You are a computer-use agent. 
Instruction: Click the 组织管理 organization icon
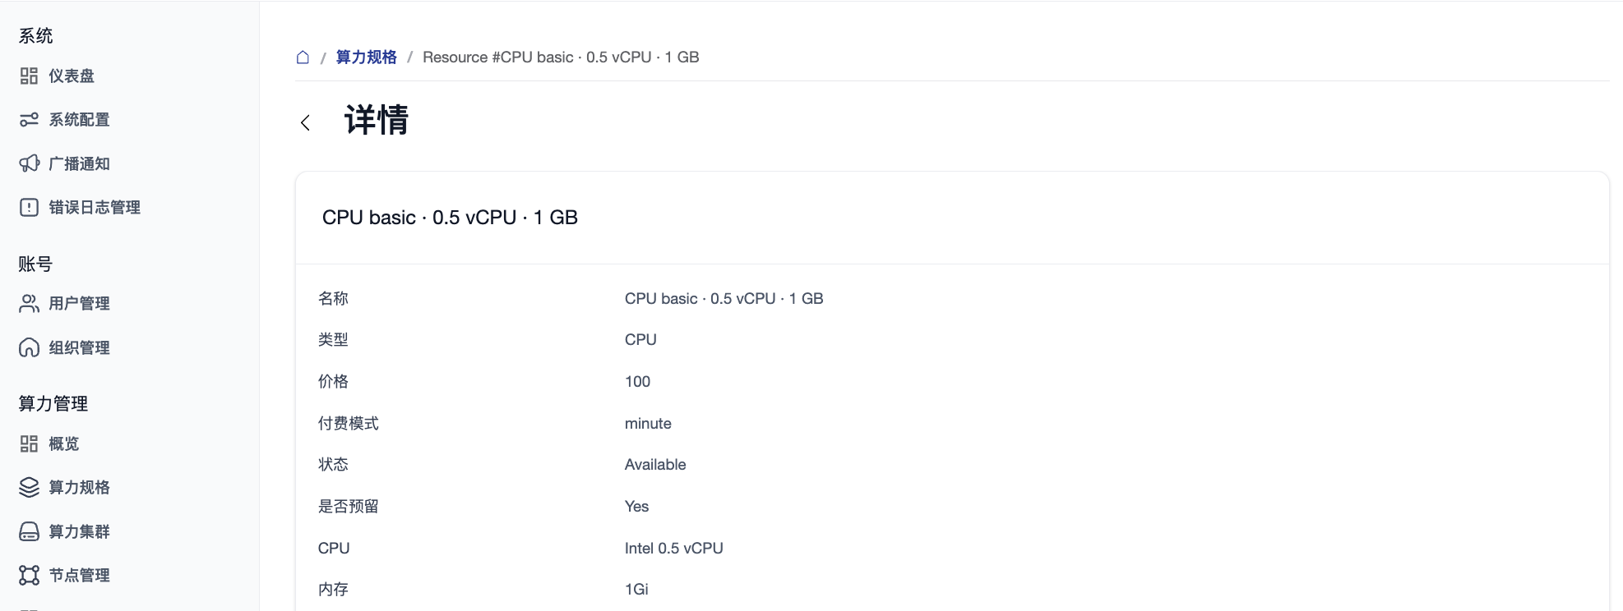pos(29,348)
